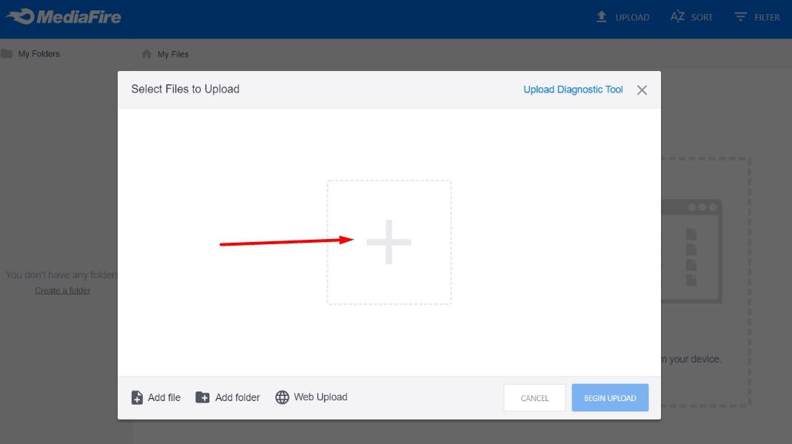Image resolution: width=792 pixels, height=444 pixels.
Task: Click the AZ sort icon
Action: coord(677,17)
